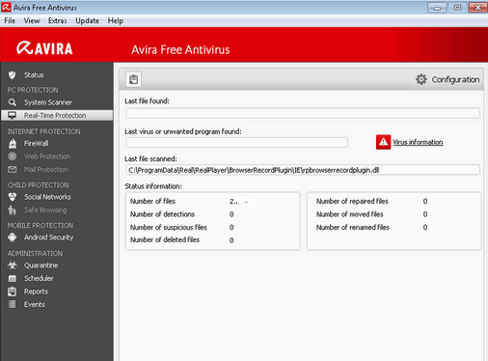Click the Mail Protection envelope icon
The image size is (488, 361).
(x=13, y=169)
